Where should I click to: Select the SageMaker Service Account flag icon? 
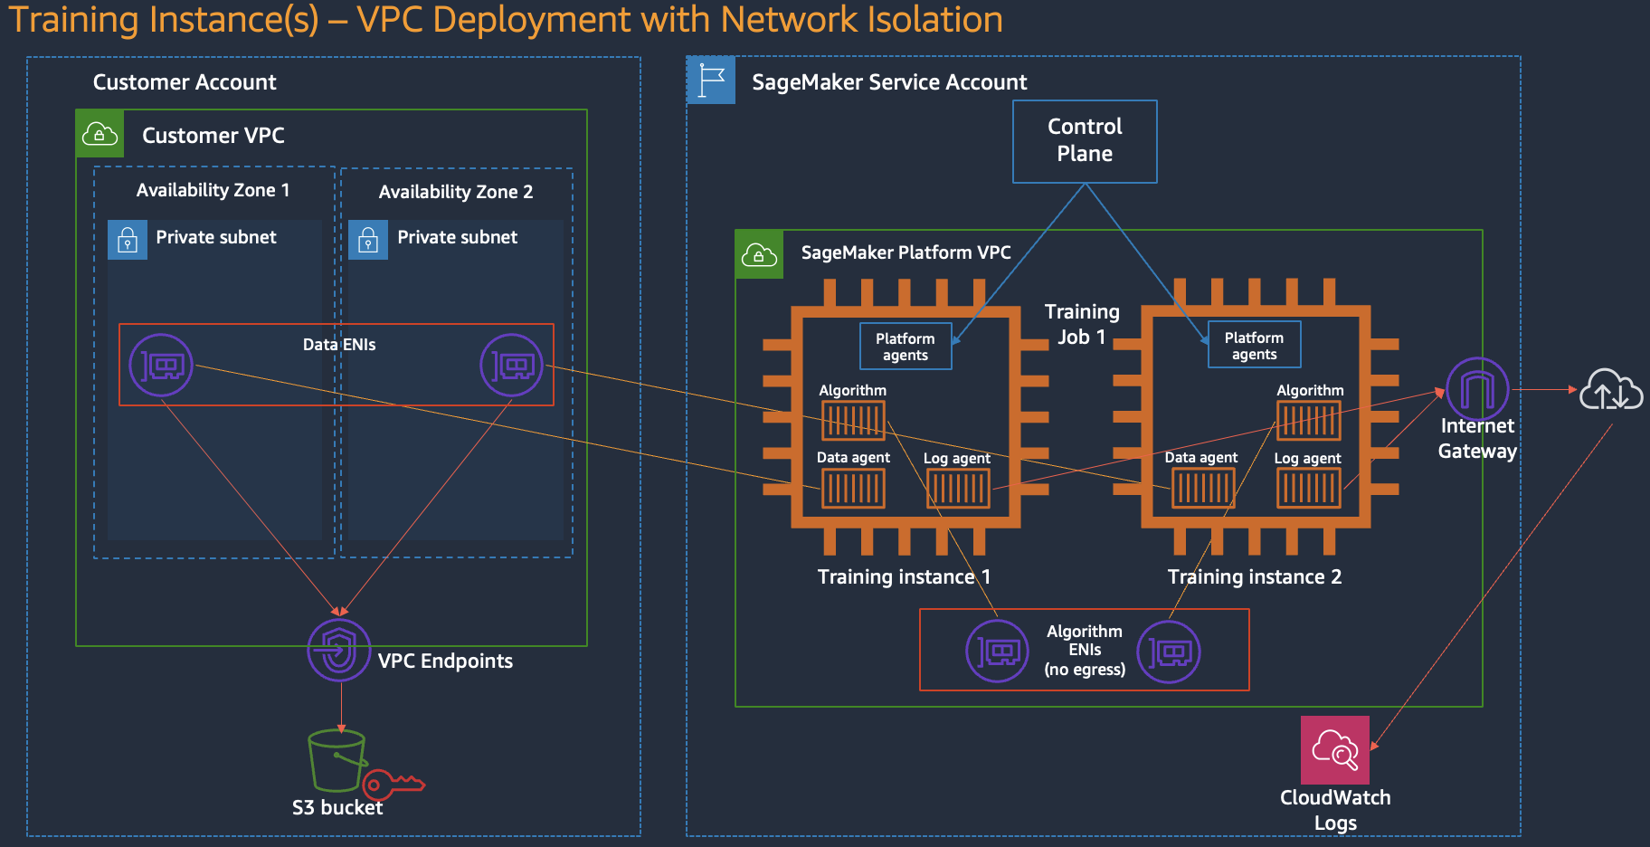[x=711, y=80]
